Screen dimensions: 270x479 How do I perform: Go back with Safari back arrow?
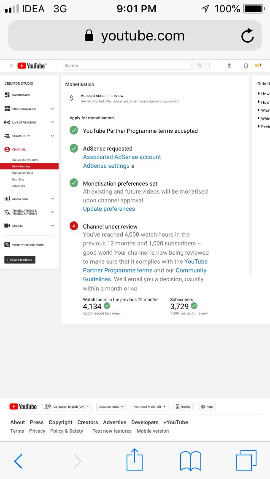(18, 461)
